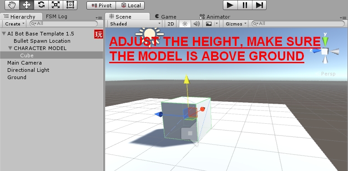The image size is (348, 171).
Task: Select the Rotate tool
Action: (x=41, y=5)
